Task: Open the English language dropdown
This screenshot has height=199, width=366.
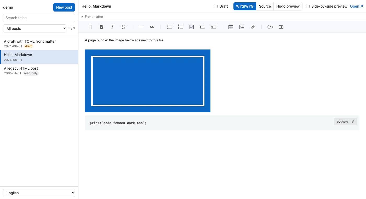Action: (x=39, y=193)
